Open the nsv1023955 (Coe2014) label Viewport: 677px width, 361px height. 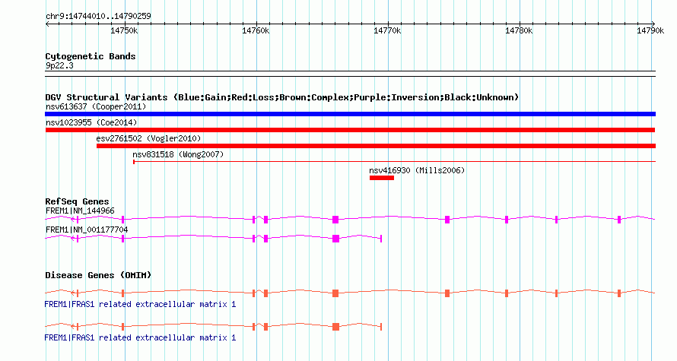[x=91, y=122]
